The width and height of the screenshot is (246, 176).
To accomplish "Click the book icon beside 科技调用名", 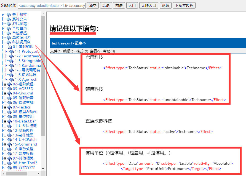I will pyautogui.click(x=9, y=42).
